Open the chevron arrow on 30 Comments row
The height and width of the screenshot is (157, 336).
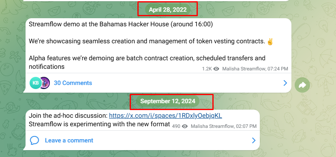click(285, 83)
